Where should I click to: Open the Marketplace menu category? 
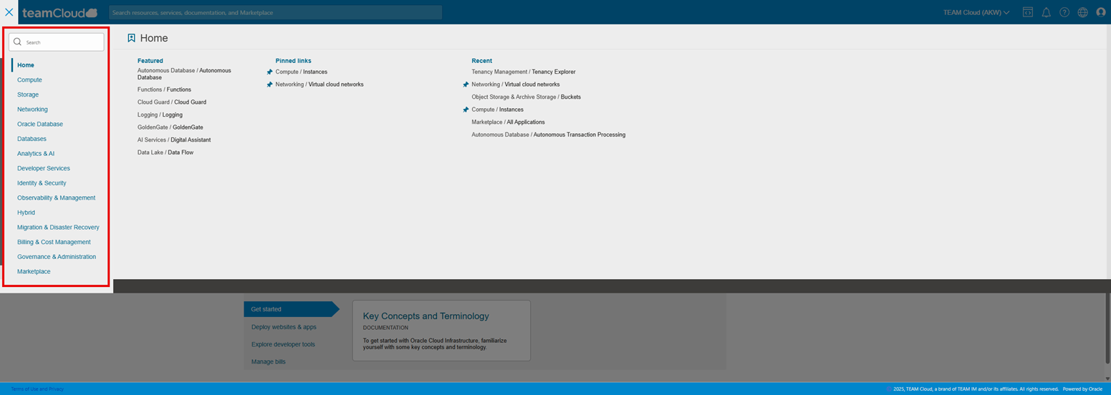34,272
